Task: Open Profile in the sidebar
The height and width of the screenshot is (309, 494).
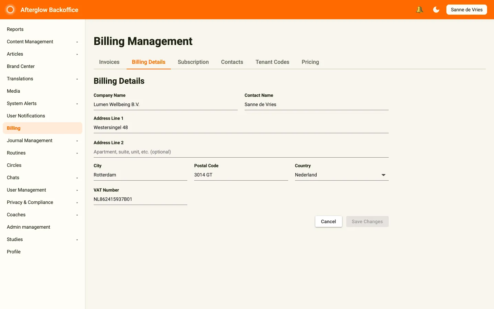Action: 43,252
